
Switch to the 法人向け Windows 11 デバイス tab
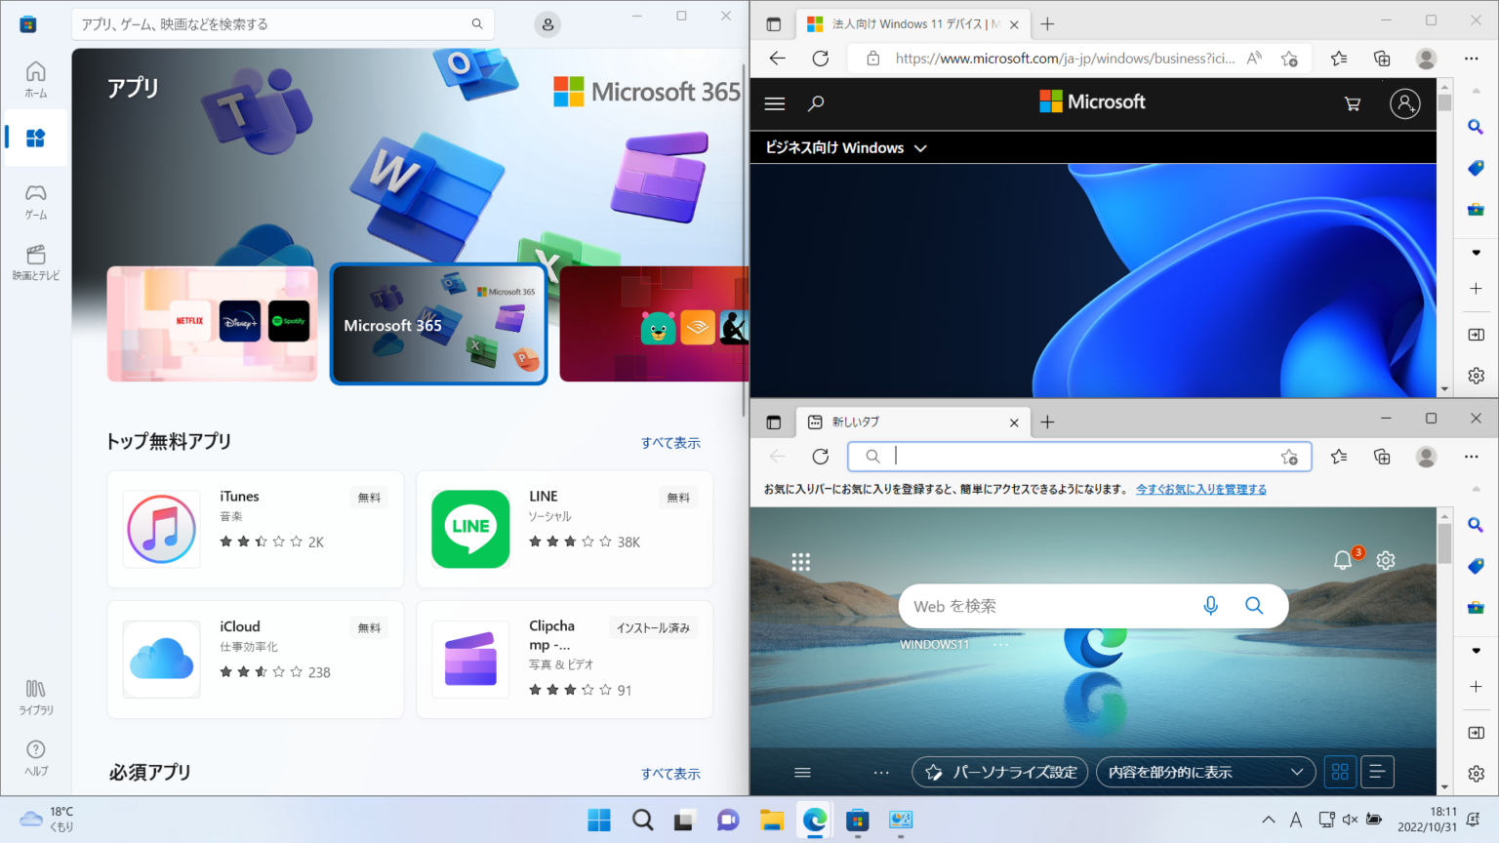click(x=908, y=23)
